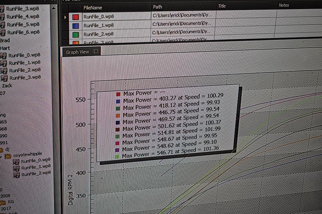Click the path cell of RunFile_0.wp8 row
Image resolution: width=322 pixels, height=214 pixels.
(x=184, y=15)
